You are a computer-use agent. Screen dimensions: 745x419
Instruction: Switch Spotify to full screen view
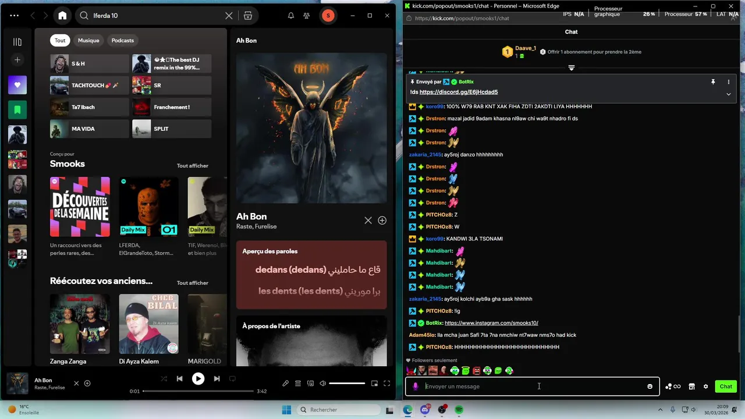(386, 384)
